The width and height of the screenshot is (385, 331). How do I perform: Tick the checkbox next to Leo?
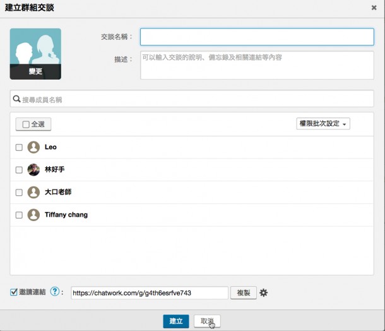(19, 147)
